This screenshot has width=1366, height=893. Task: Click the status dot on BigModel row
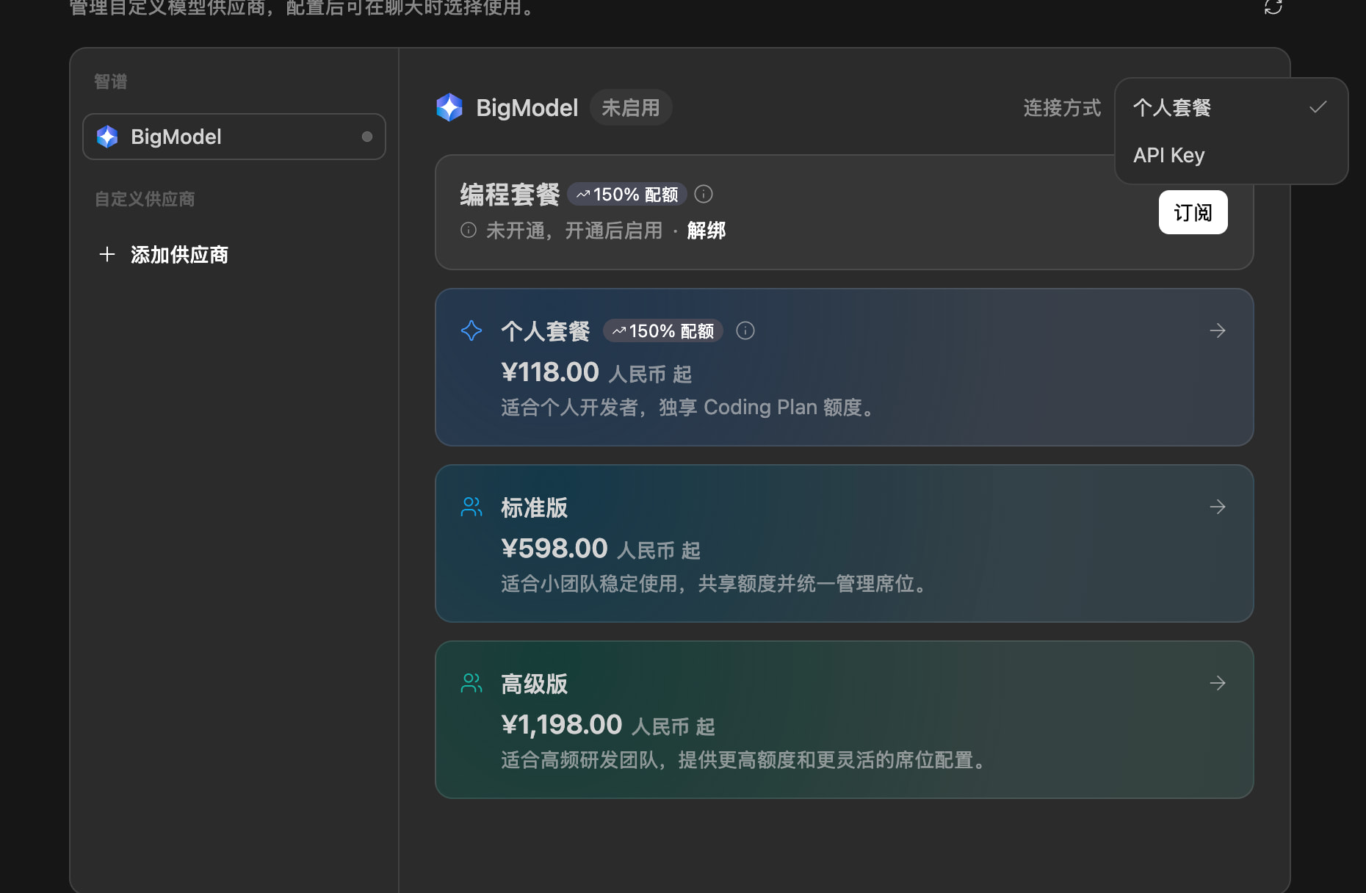367,137
